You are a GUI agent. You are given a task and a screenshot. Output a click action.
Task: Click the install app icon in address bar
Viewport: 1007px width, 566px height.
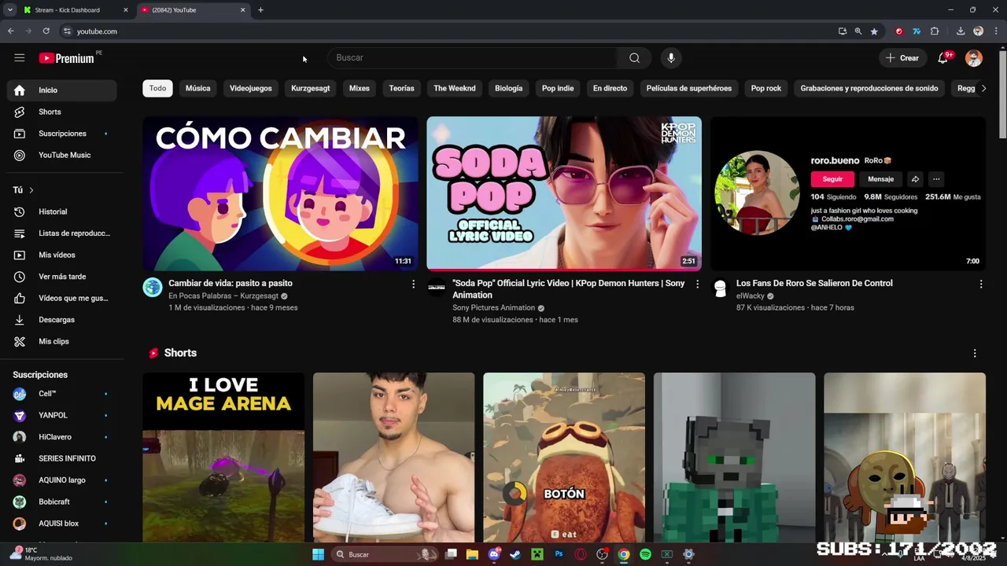pos(843,31)
